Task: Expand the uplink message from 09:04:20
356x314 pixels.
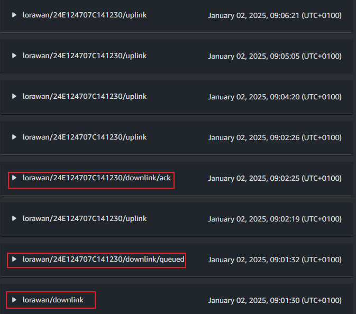Action: 14,96
